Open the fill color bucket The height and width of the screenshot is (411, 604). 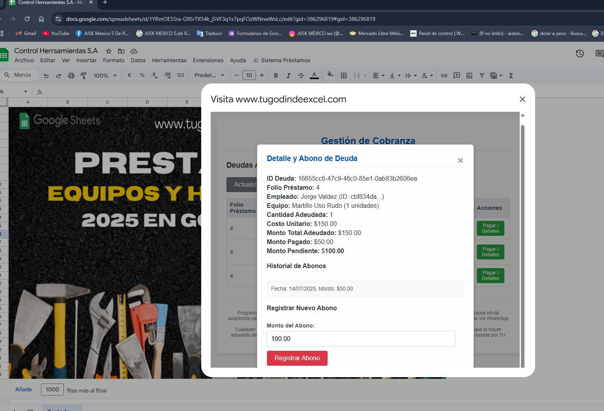[330, 75]
